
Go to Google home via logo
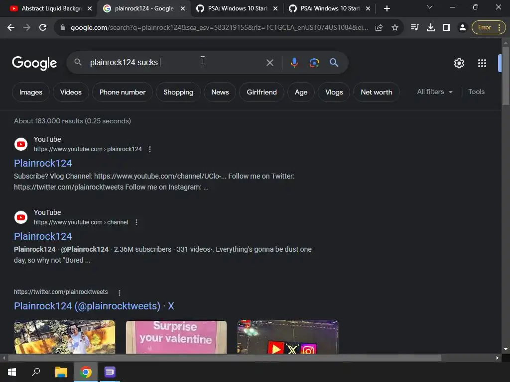[x=34, y=63]
